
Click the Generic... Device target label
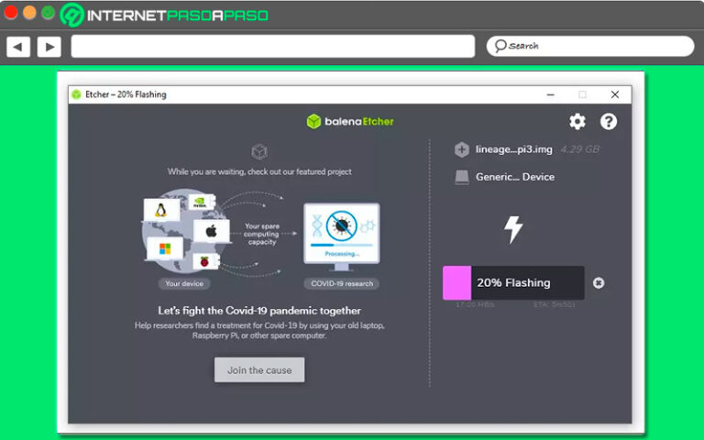pos(514,177)
